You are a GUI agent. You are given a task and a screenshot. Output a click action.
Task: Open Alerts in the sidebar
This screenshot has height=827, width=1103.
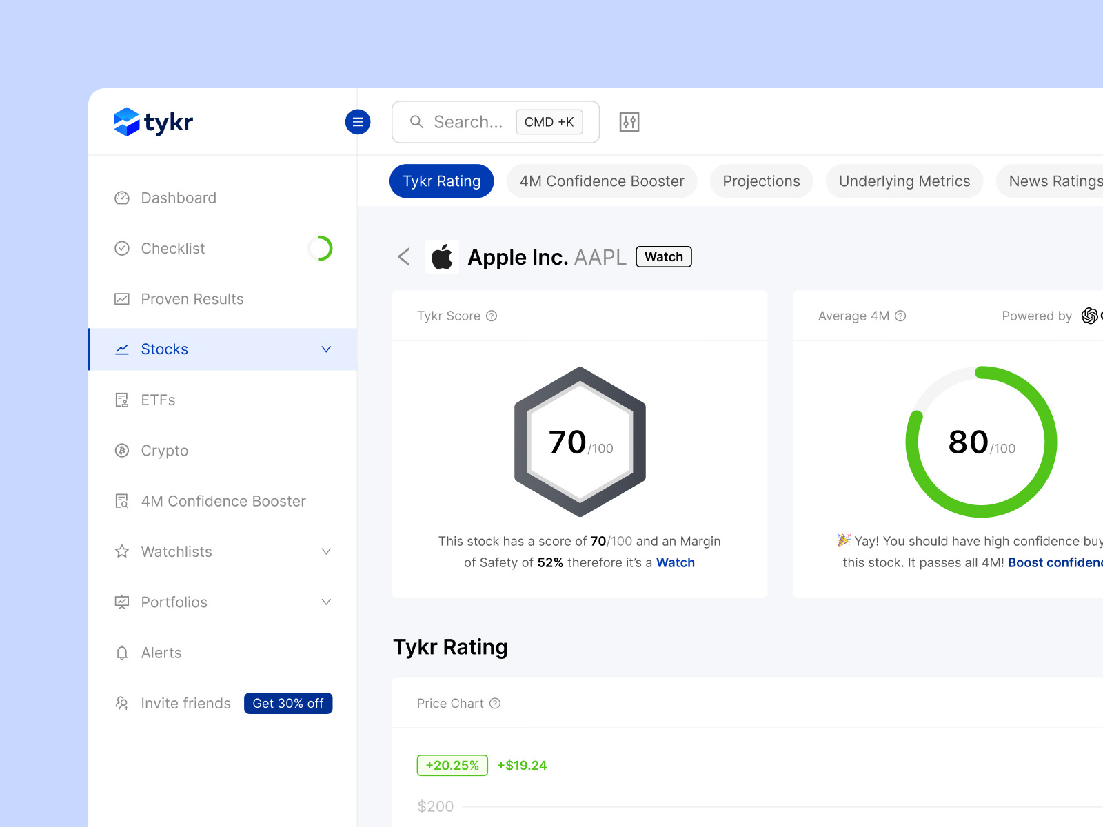[223, 653]
